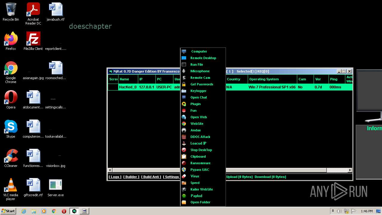
Task: Click the globe icon beside Open Web
Action: click(x=184, y=117)
